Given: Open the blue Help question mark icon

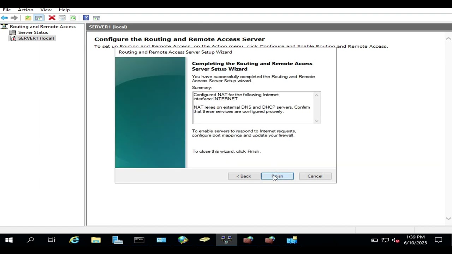Looking at the screenshot, I should tap(86, 18).
